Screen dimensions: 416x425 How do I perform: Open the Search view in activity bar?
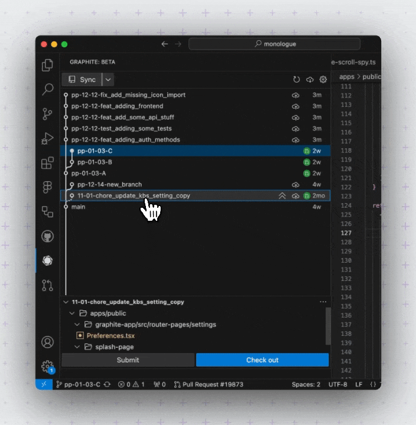tap(47, 89)
